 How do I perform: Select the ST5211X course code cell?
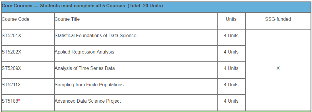pos(28,86)
